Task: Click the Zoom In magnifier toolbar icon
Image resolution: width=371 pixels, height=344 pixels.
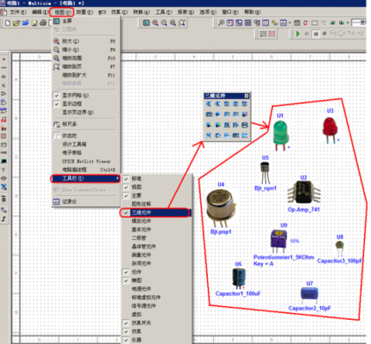Action: pos(155,22)
